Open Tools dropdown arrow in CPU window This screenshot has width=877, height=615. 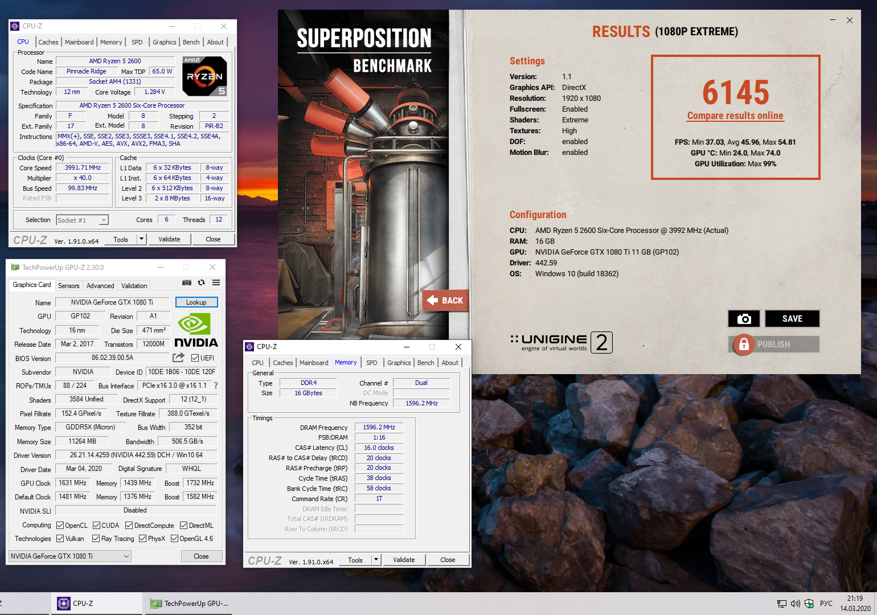142,239
